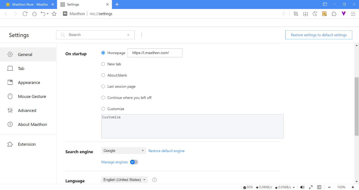Select the About:blank startup option
The height and width of the screenshot is (190, 359).
[x=103, y=75]
